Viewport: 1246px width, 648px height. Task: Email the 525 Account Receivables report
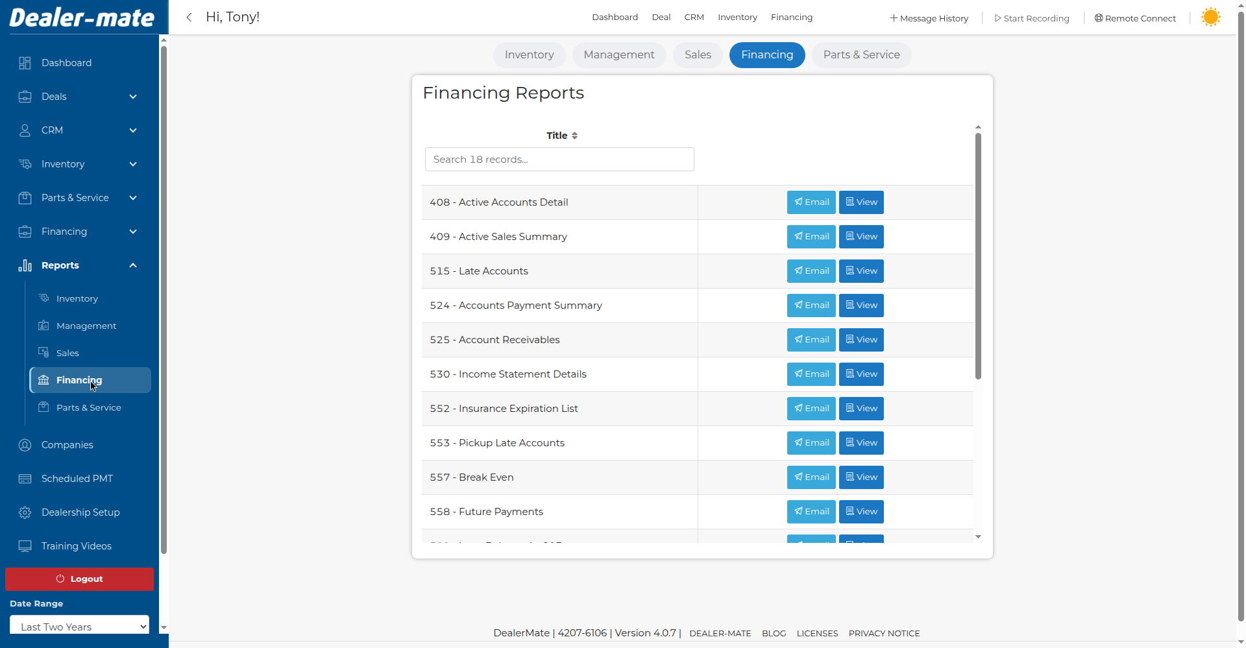811,340
